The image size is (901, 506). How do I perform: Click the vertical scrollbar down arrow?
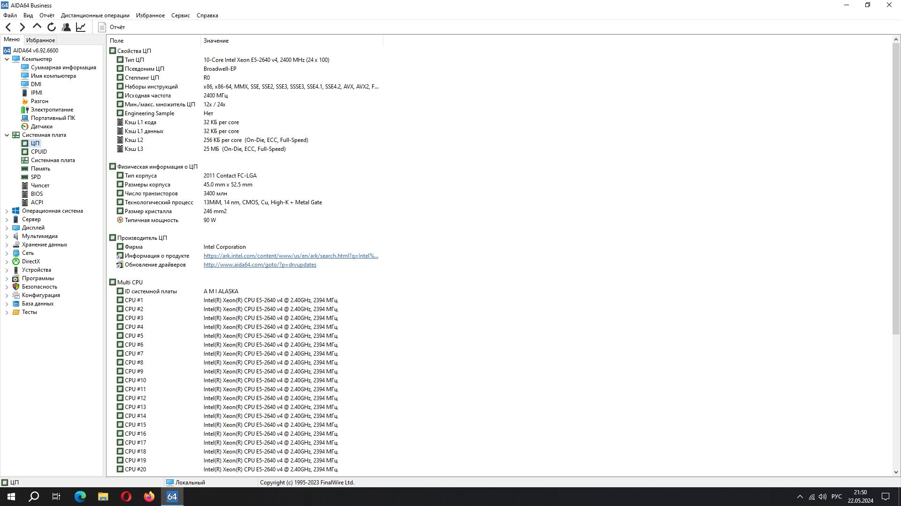click(896, 472)
